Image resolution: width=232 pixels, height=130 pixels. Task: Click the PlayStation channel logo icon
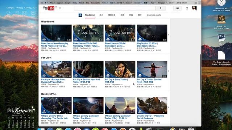pyautogui.click(x=80, y=15)
